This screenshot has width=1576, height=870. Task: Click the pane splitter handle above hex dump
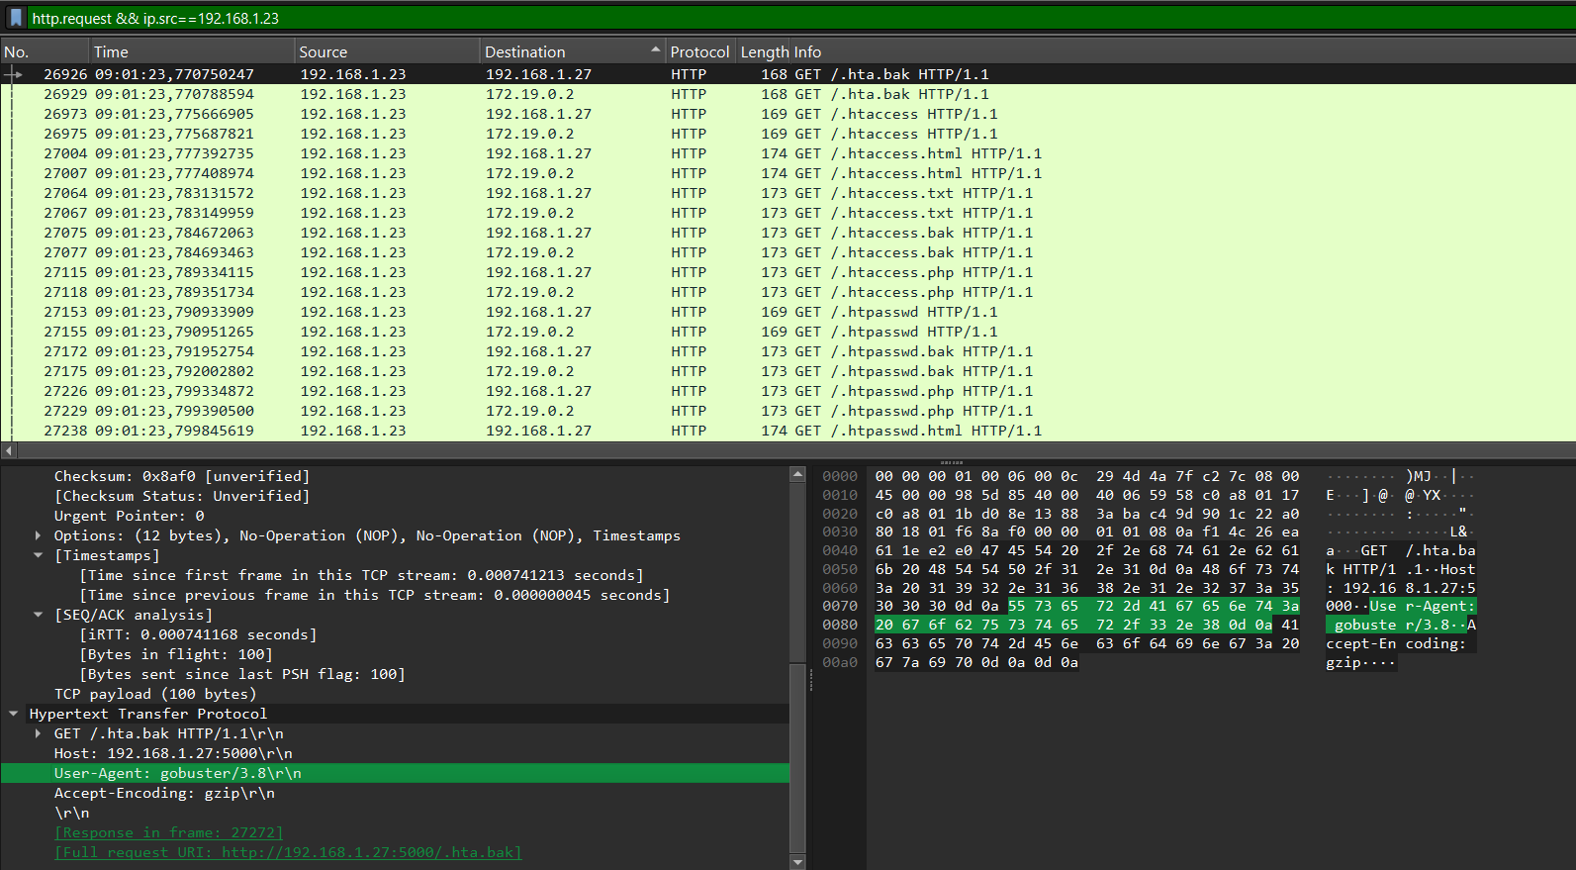(x=951, y=462)
